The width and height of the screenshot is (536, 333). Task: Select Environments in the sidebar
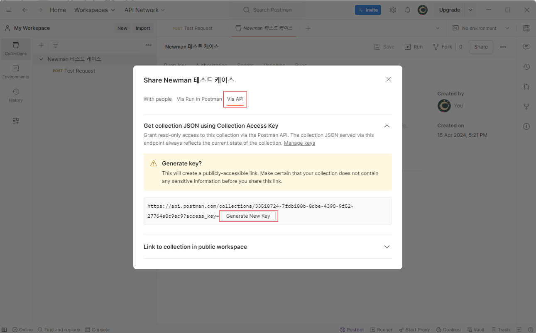click(16, 72)
